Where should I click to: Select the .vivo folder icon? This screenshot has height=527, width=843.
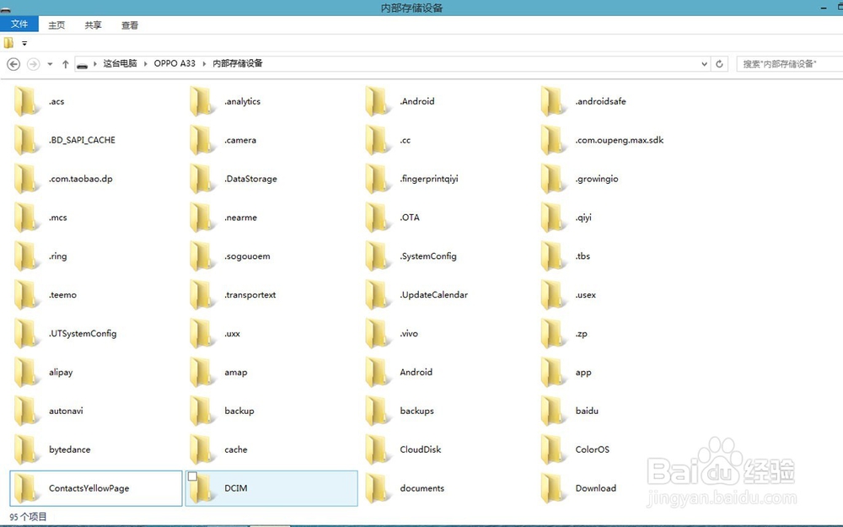(x=378, y=333)
